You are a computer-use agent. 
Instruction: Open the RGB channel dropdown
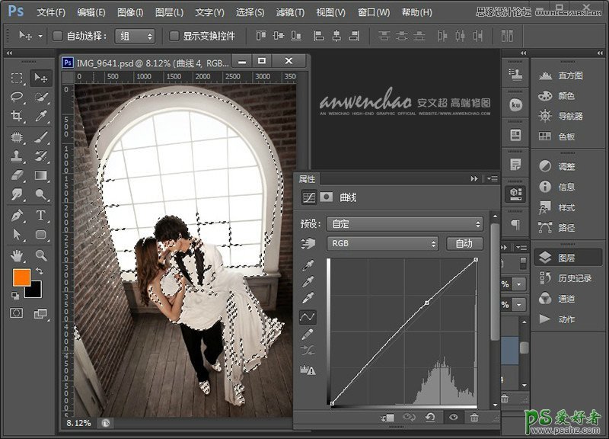pos(382,244)
